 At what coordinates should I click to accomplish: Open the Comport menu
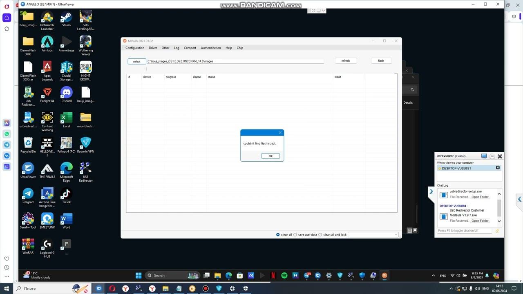click(190, 48)
